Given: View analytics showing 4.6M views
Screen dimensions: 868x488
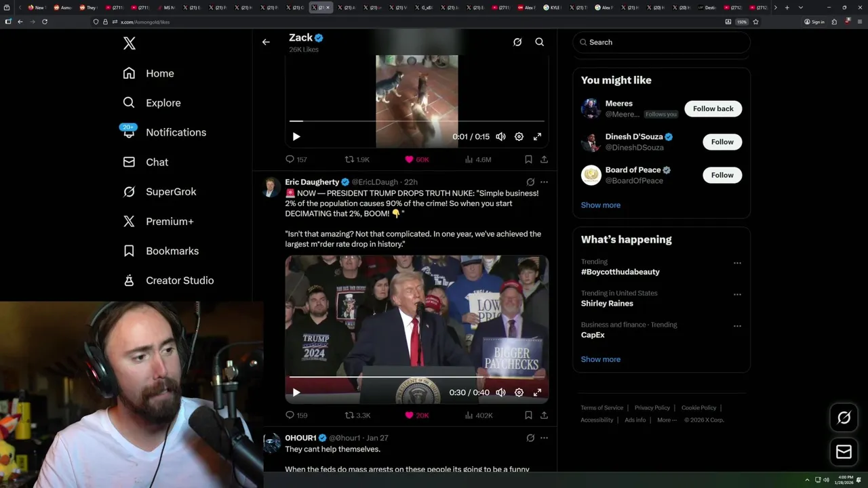Looking at the screenshot, I should 478,159.
